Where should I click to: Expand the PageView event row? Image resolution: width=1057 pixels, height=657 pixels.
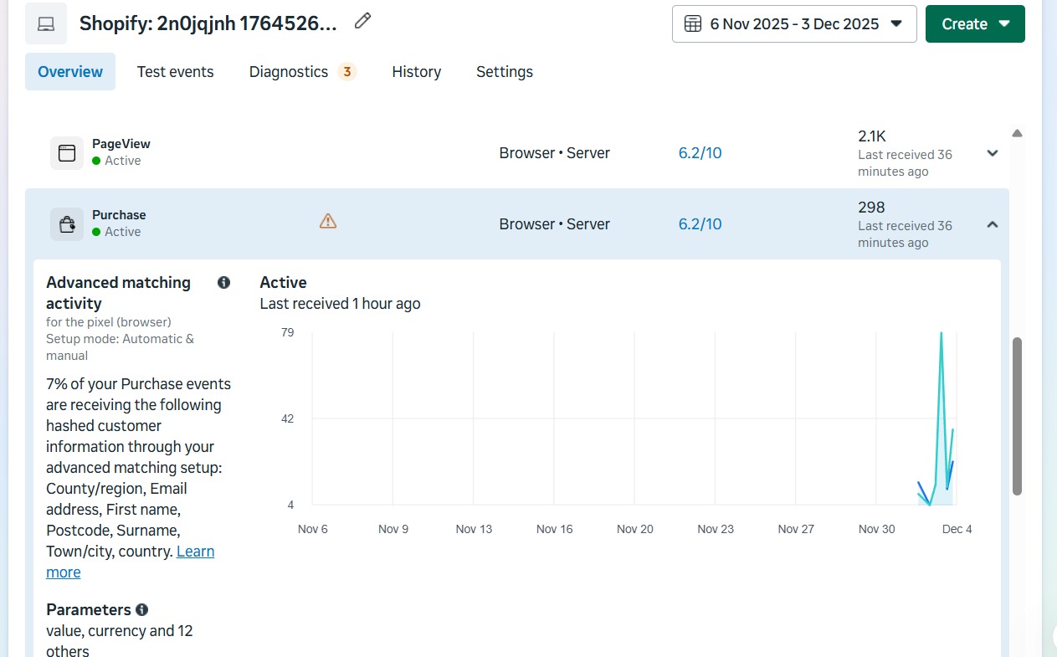(x=993, y=153)
